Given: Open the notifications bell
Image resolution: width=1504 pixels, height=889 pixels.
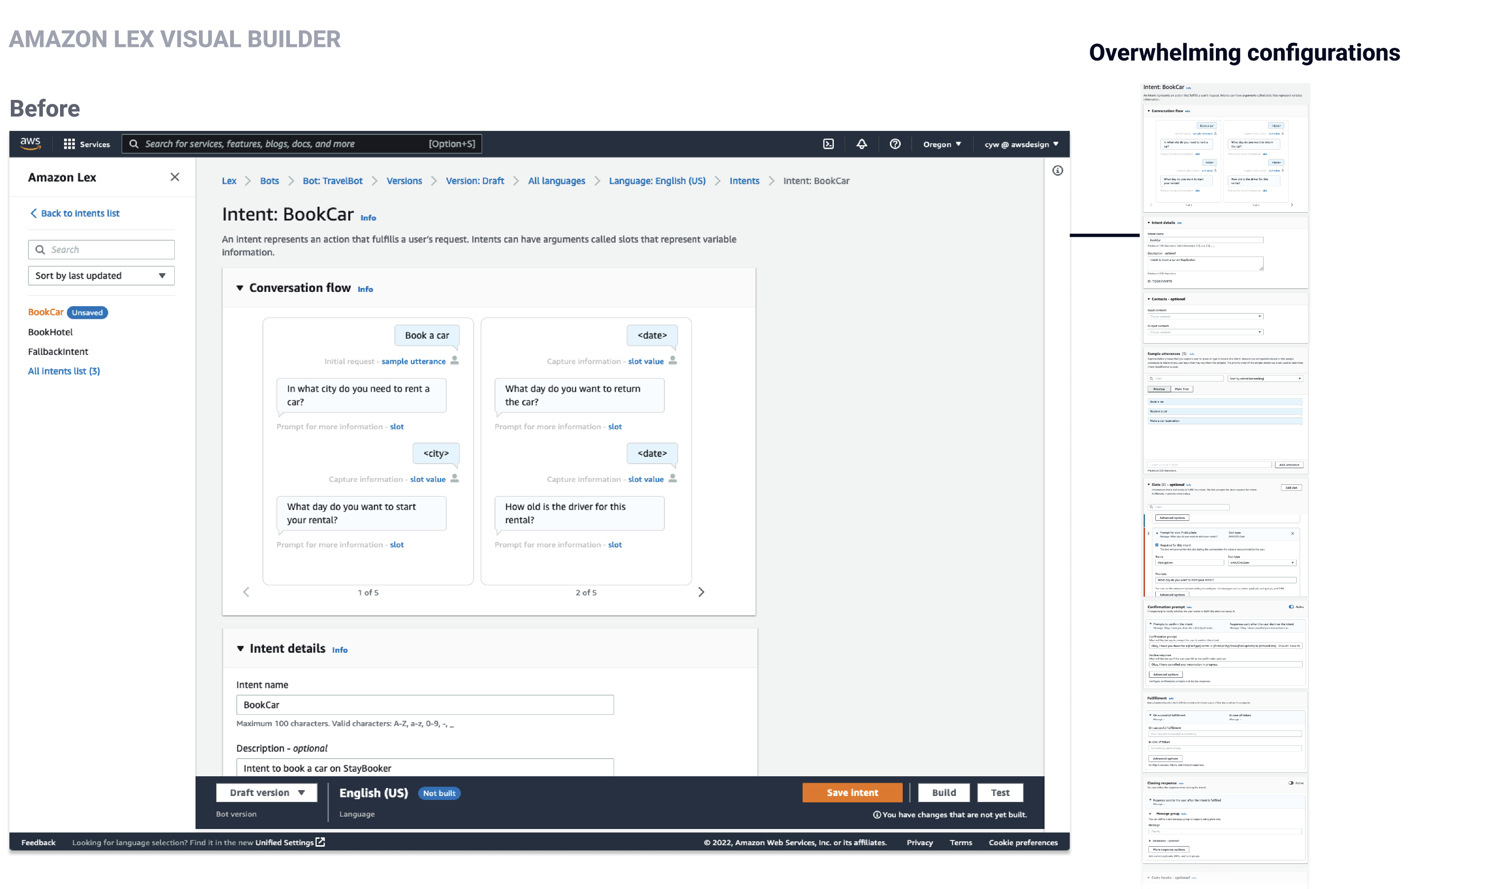Looking at the screenshot, I should (862, 144).
